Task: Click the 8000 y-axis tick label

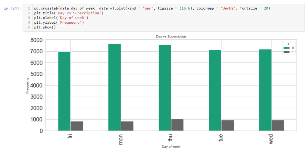Action: (36, 40)
